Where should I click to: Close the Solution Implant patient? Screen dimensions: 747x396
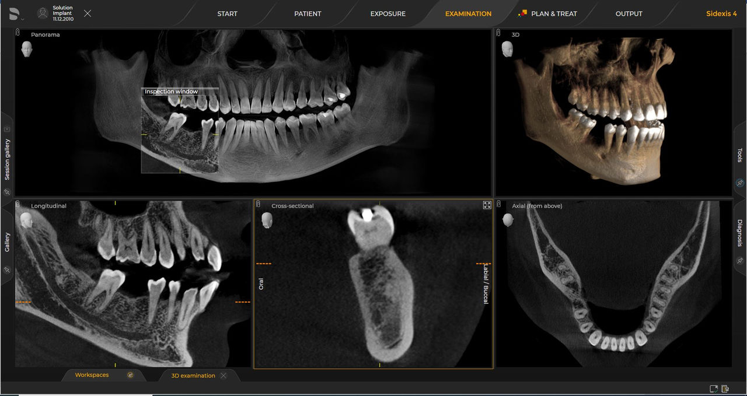pos(88,13)
